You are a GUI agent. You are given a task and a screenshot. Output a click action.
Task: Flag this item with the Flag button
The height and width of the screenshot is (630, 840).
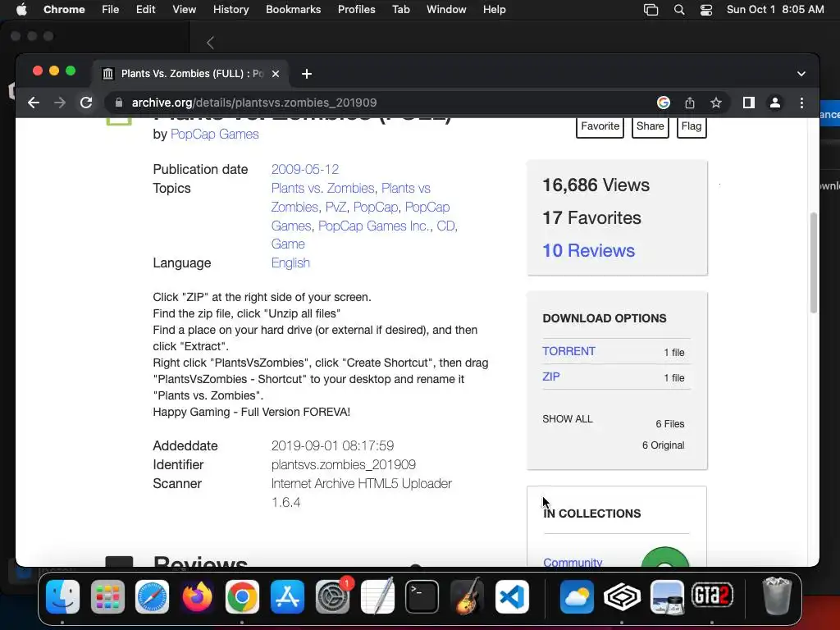(692, 126)
